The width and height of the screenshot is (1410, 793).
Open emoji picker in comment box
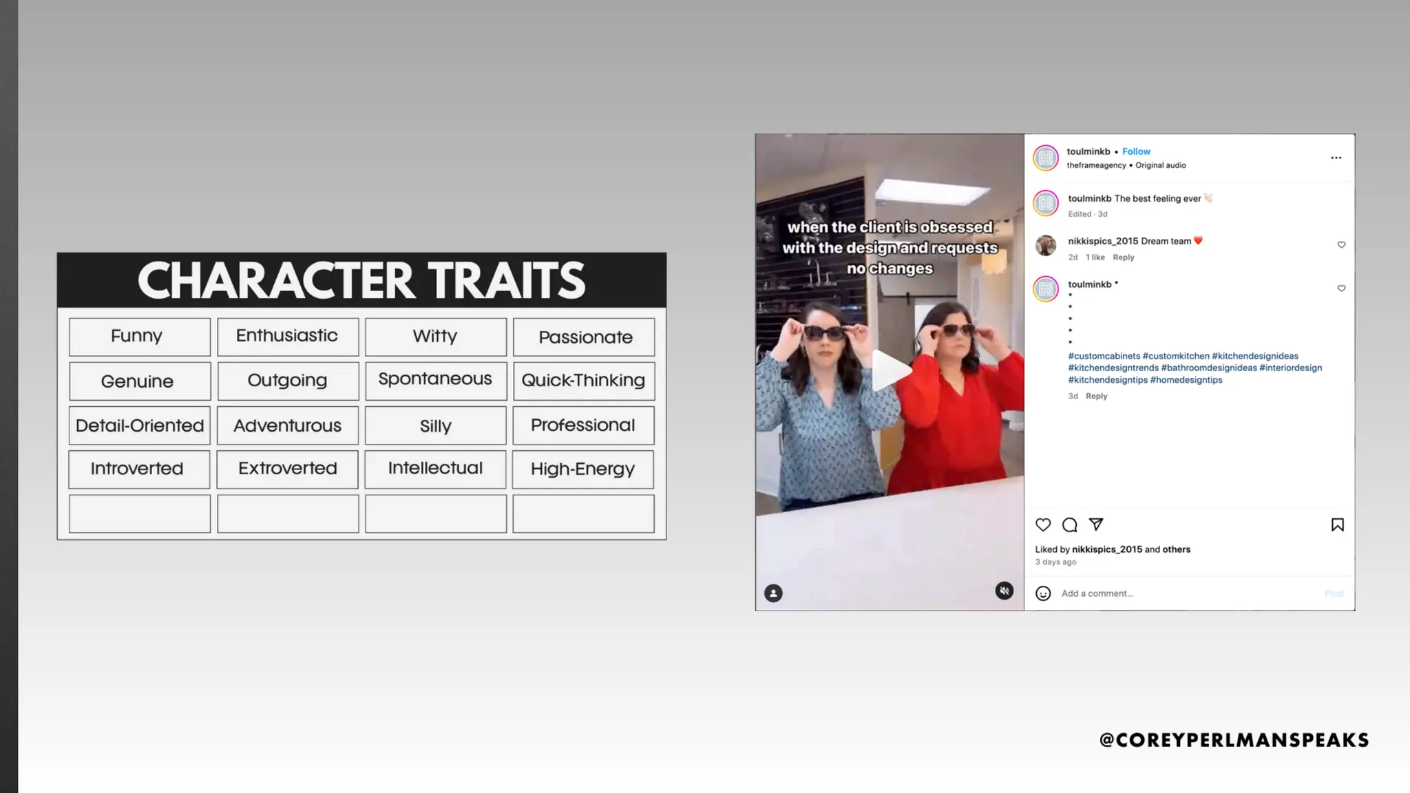click(1043, 593)
